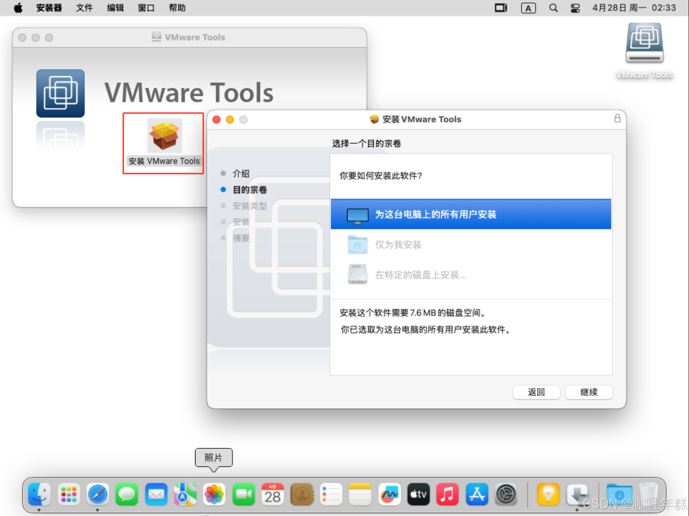Click 安装类型 step in installer sidebar
The width and height of the screenshot is (689, 516).
250,206
